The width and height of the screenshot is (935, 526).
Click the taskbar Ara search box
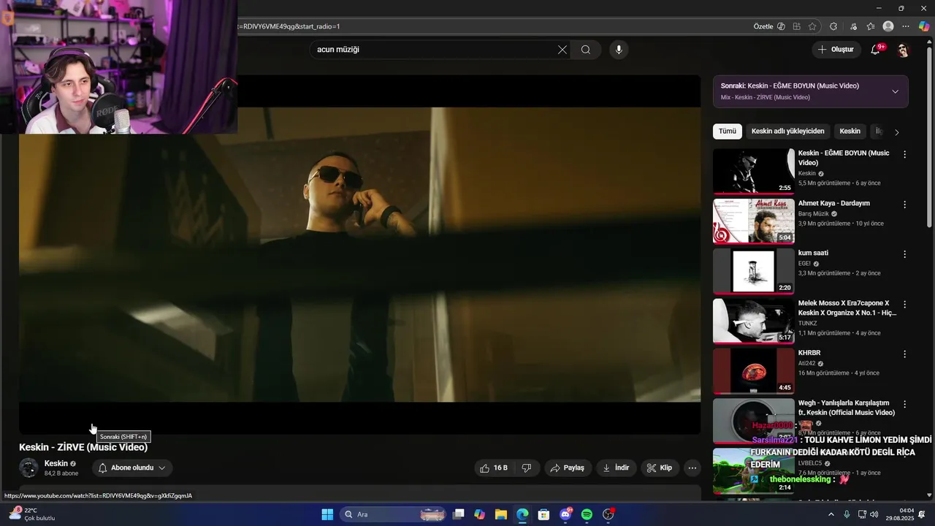tap(393, 514)
